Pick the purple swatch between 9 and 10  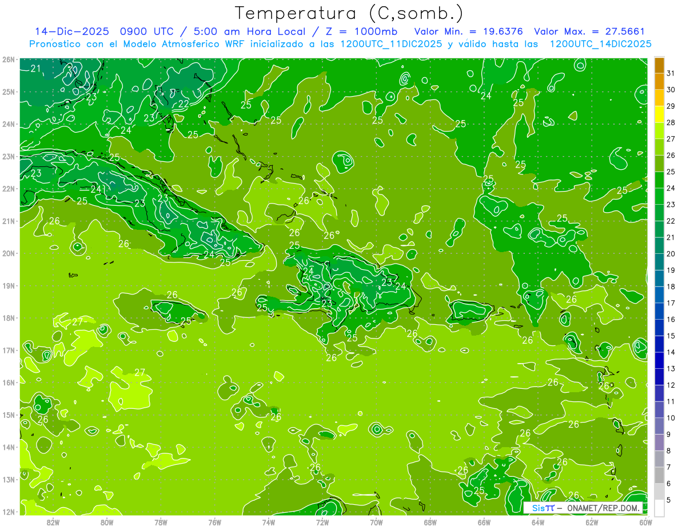point(659,427)
